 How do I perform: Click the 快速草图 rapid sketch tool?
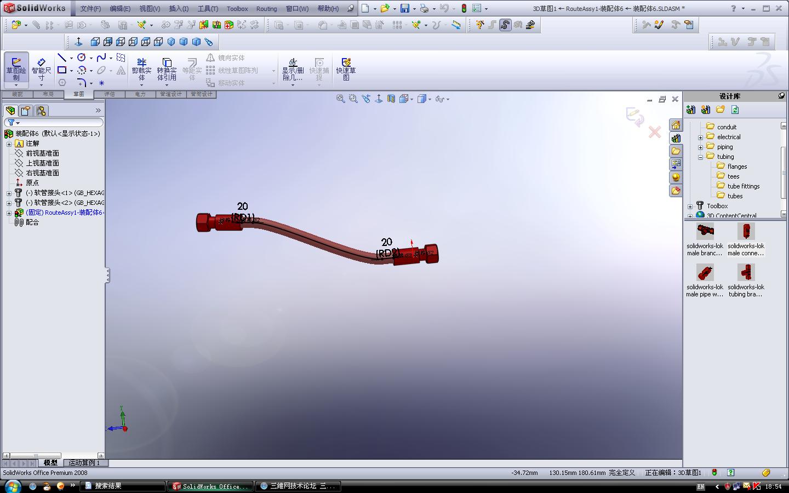(x=346, y=69)
